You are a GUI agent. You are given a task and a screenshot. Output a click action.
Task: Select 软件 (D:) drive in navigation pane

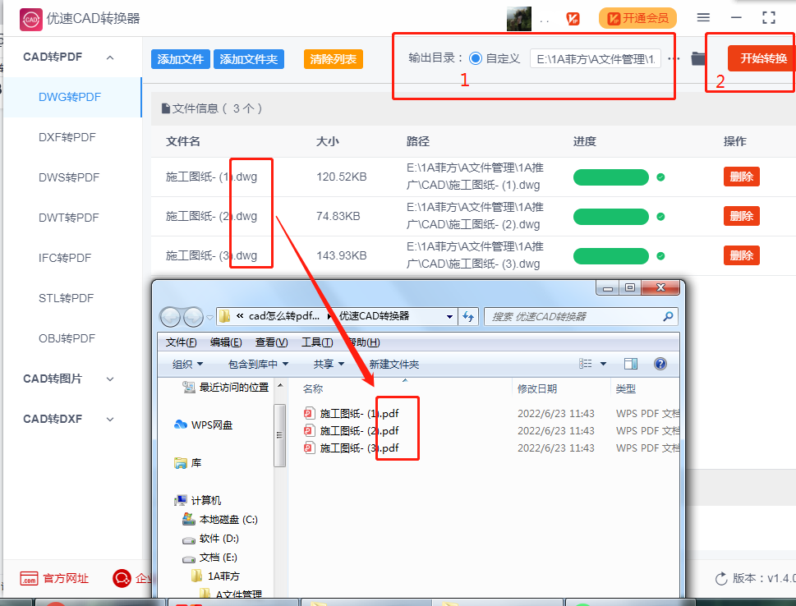[210, 539]
